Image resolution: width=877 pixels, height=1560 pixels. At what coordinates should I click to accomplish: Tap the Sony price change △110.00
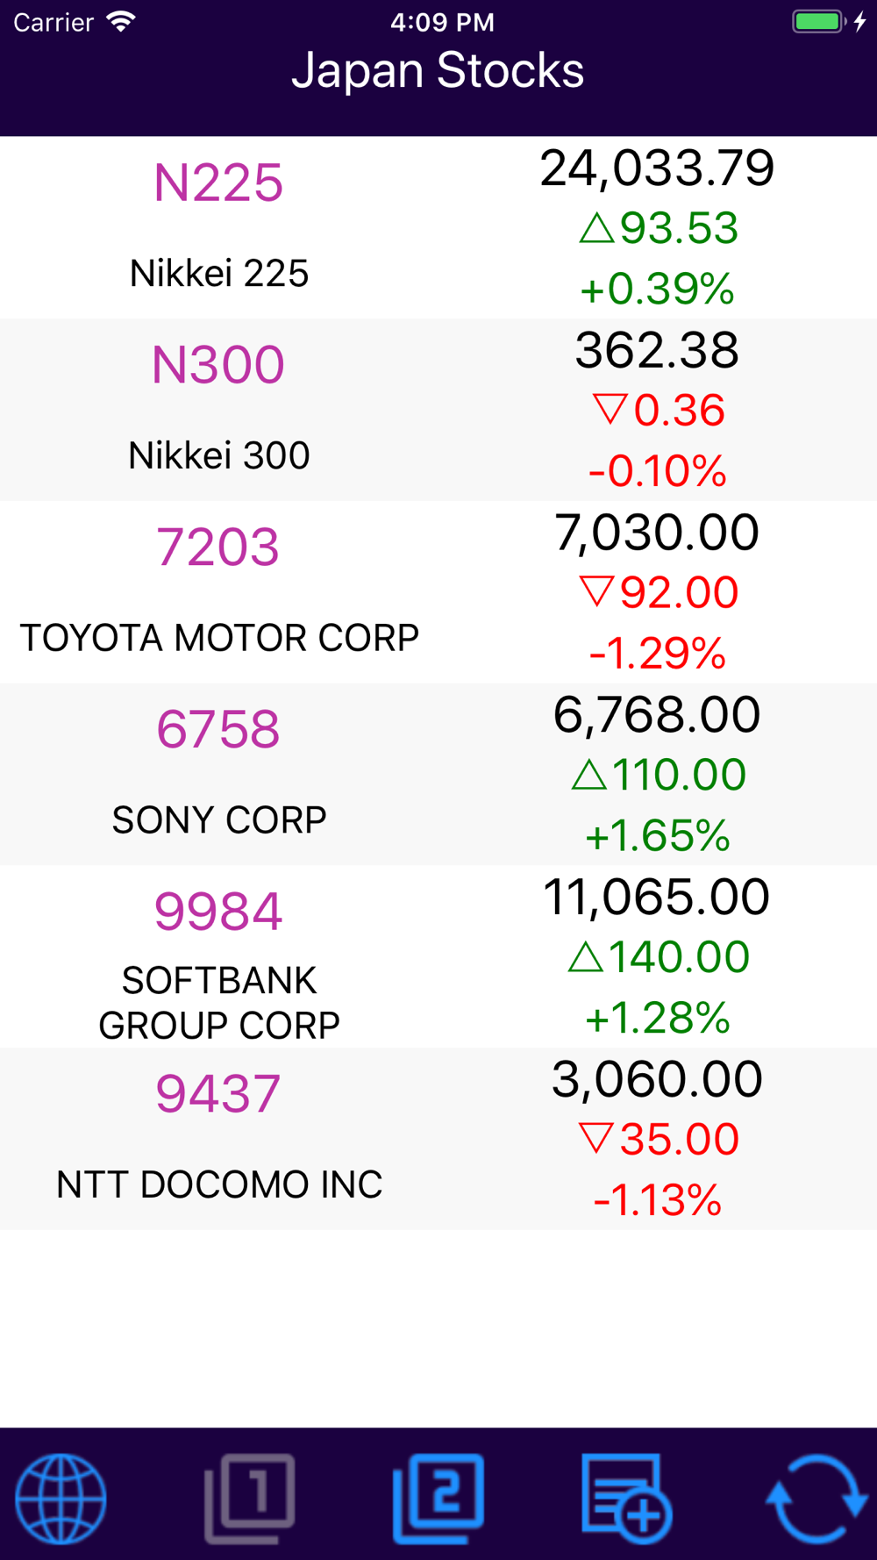[658, 775]
